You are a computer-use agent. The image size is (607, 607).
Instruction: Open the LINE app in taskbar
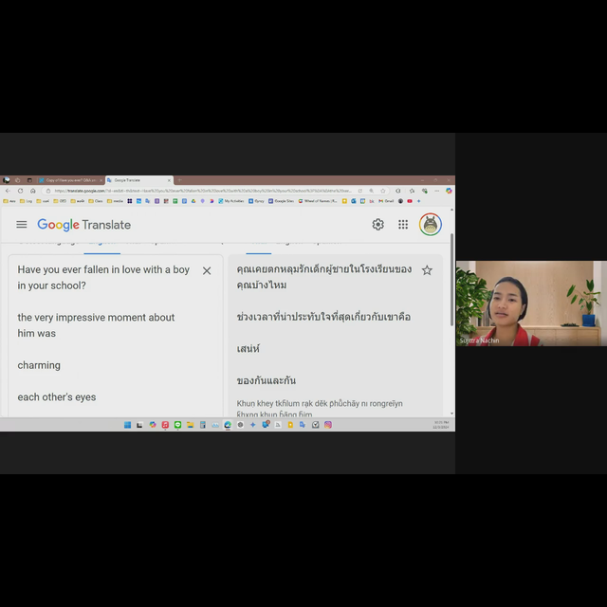coord(177,425)
